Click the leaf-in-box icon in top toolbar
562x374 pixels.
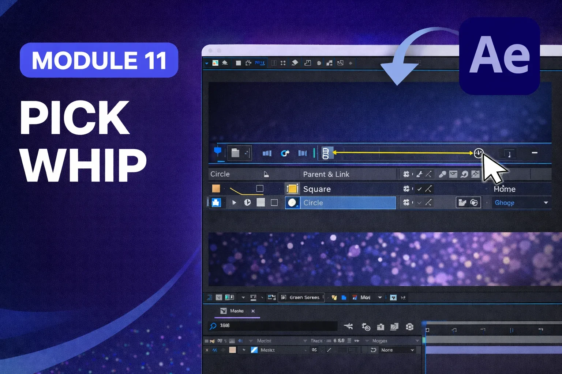340,63
